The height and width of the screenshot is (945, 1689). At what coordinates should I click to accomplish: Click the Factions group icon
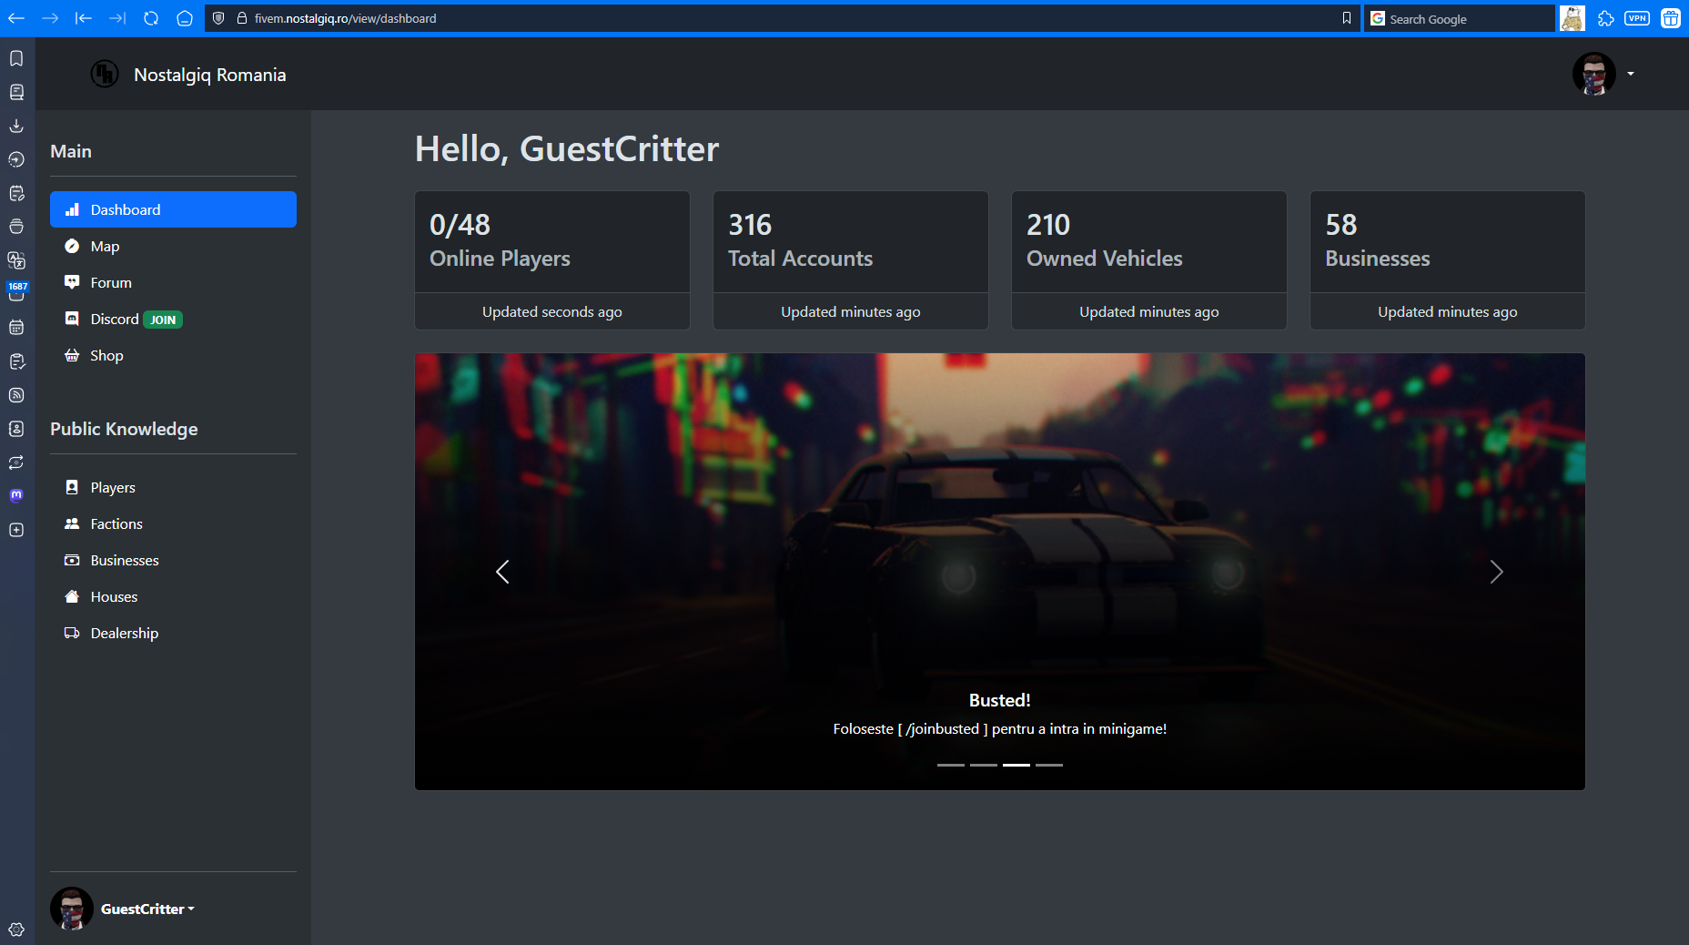click(x=72, y=524)
